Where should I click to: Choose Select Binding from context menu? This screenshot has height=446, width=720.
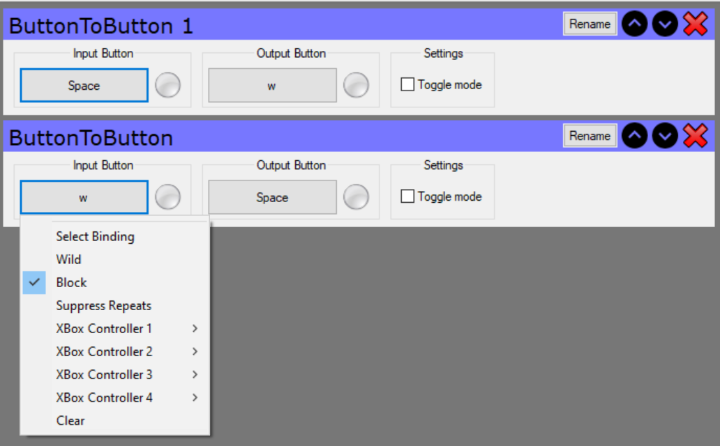95,236
